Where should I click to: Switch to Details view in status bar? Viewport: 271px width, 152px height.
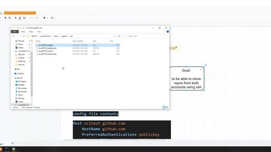point(164,107)
